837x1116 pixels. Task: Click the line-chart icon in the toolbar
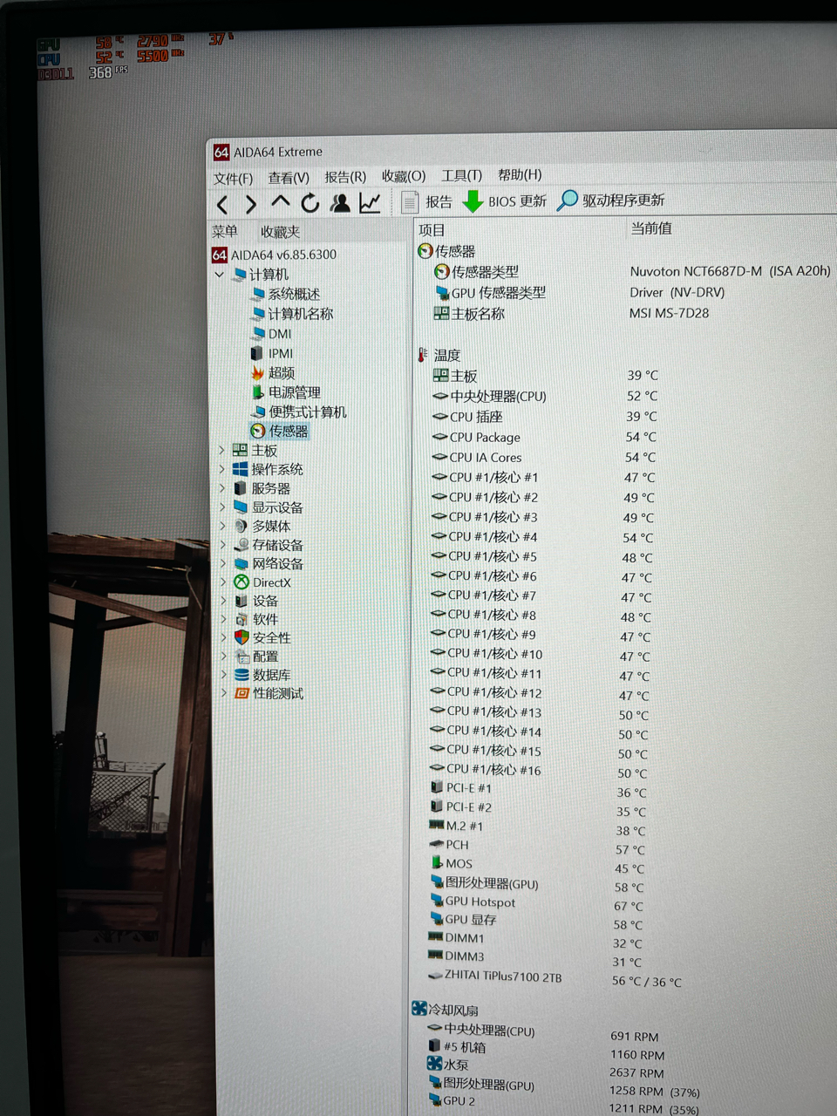(370, 202)
